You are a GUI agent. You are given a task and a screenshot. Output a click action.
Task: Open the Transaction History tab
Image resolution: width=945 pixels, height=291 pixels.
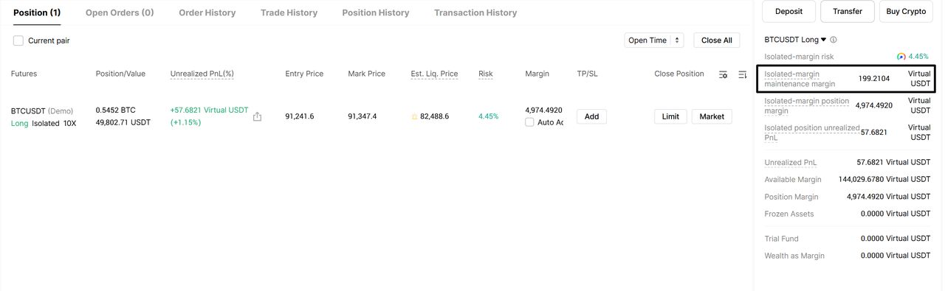click(475, 13)
